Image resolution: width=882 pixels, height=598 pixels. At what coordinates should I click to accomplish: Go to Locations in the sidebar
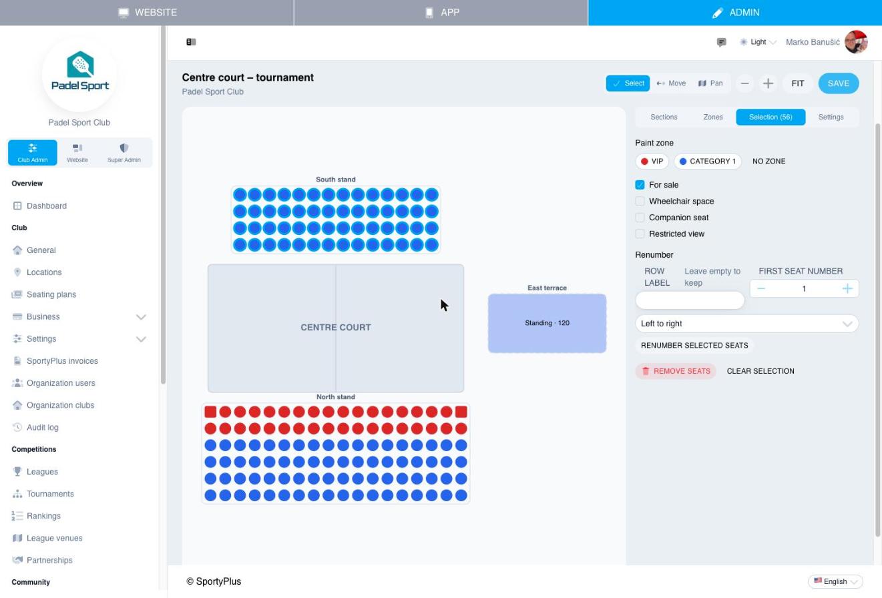pos(44,272)
